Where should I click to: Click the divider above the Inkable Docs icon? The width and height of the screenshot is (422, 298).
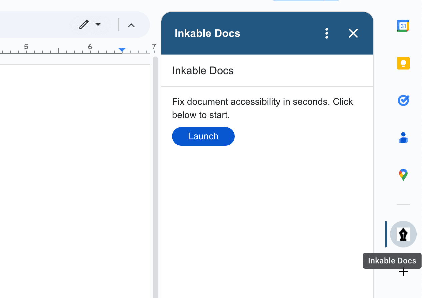pos(403,205)
